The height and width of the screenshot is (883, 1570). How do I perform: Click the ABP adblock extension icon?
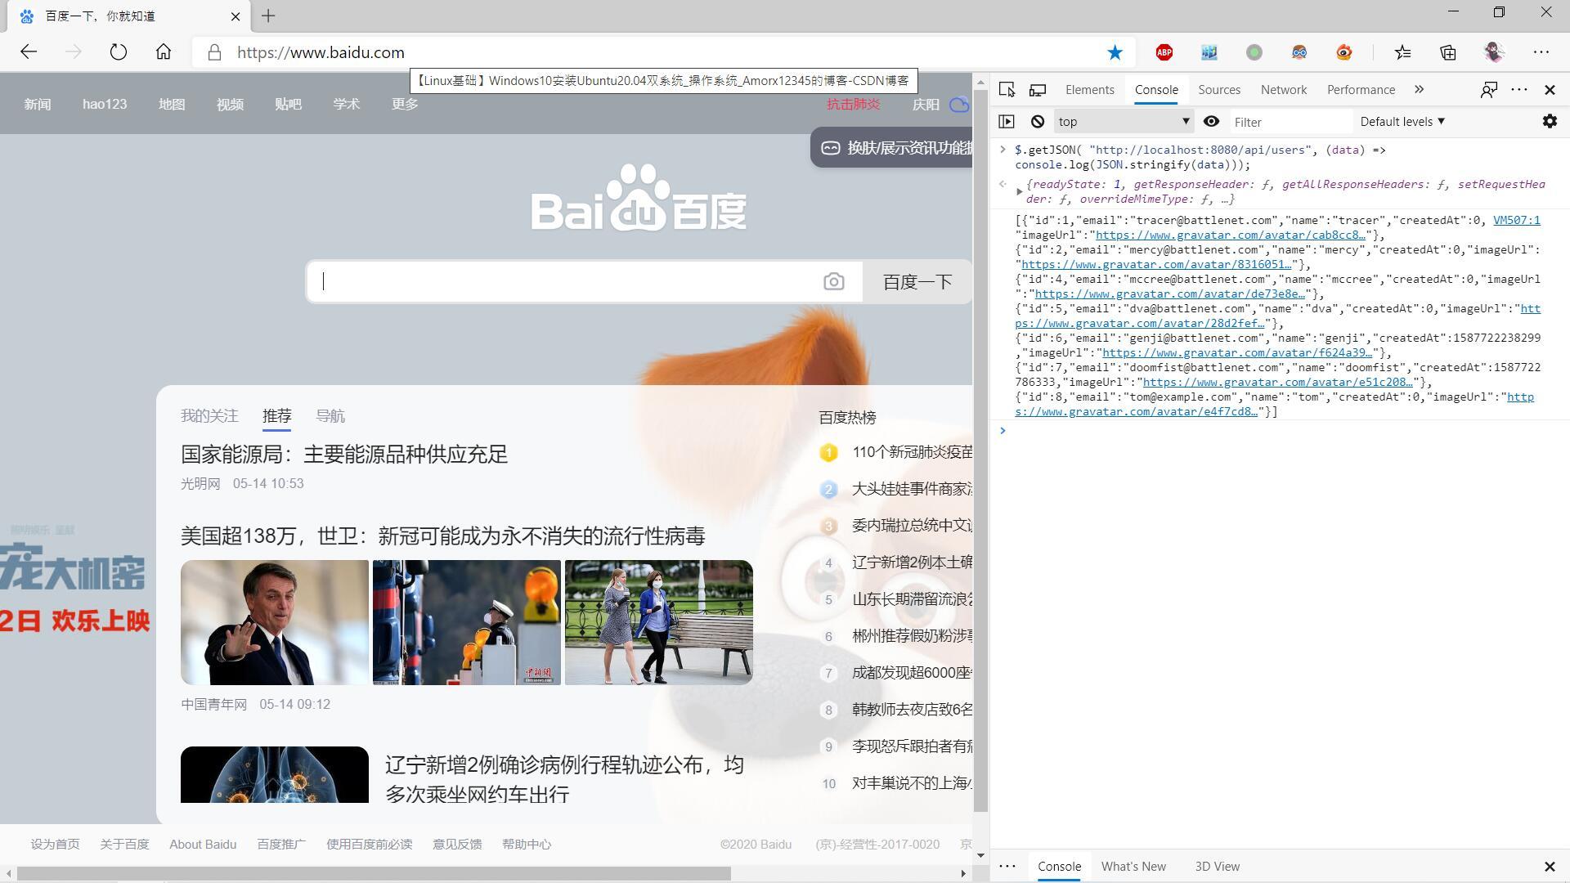(x=1164, y=52)
